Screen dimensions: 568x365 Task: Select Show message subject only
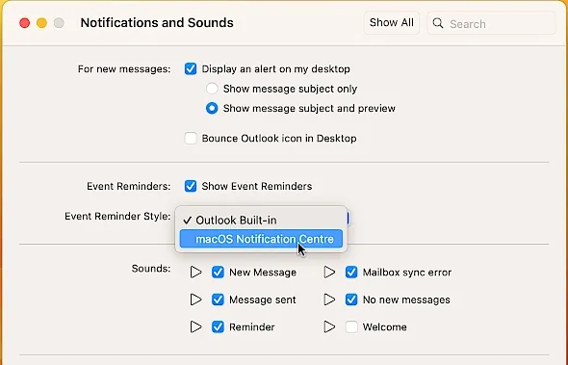pos(212,89)
